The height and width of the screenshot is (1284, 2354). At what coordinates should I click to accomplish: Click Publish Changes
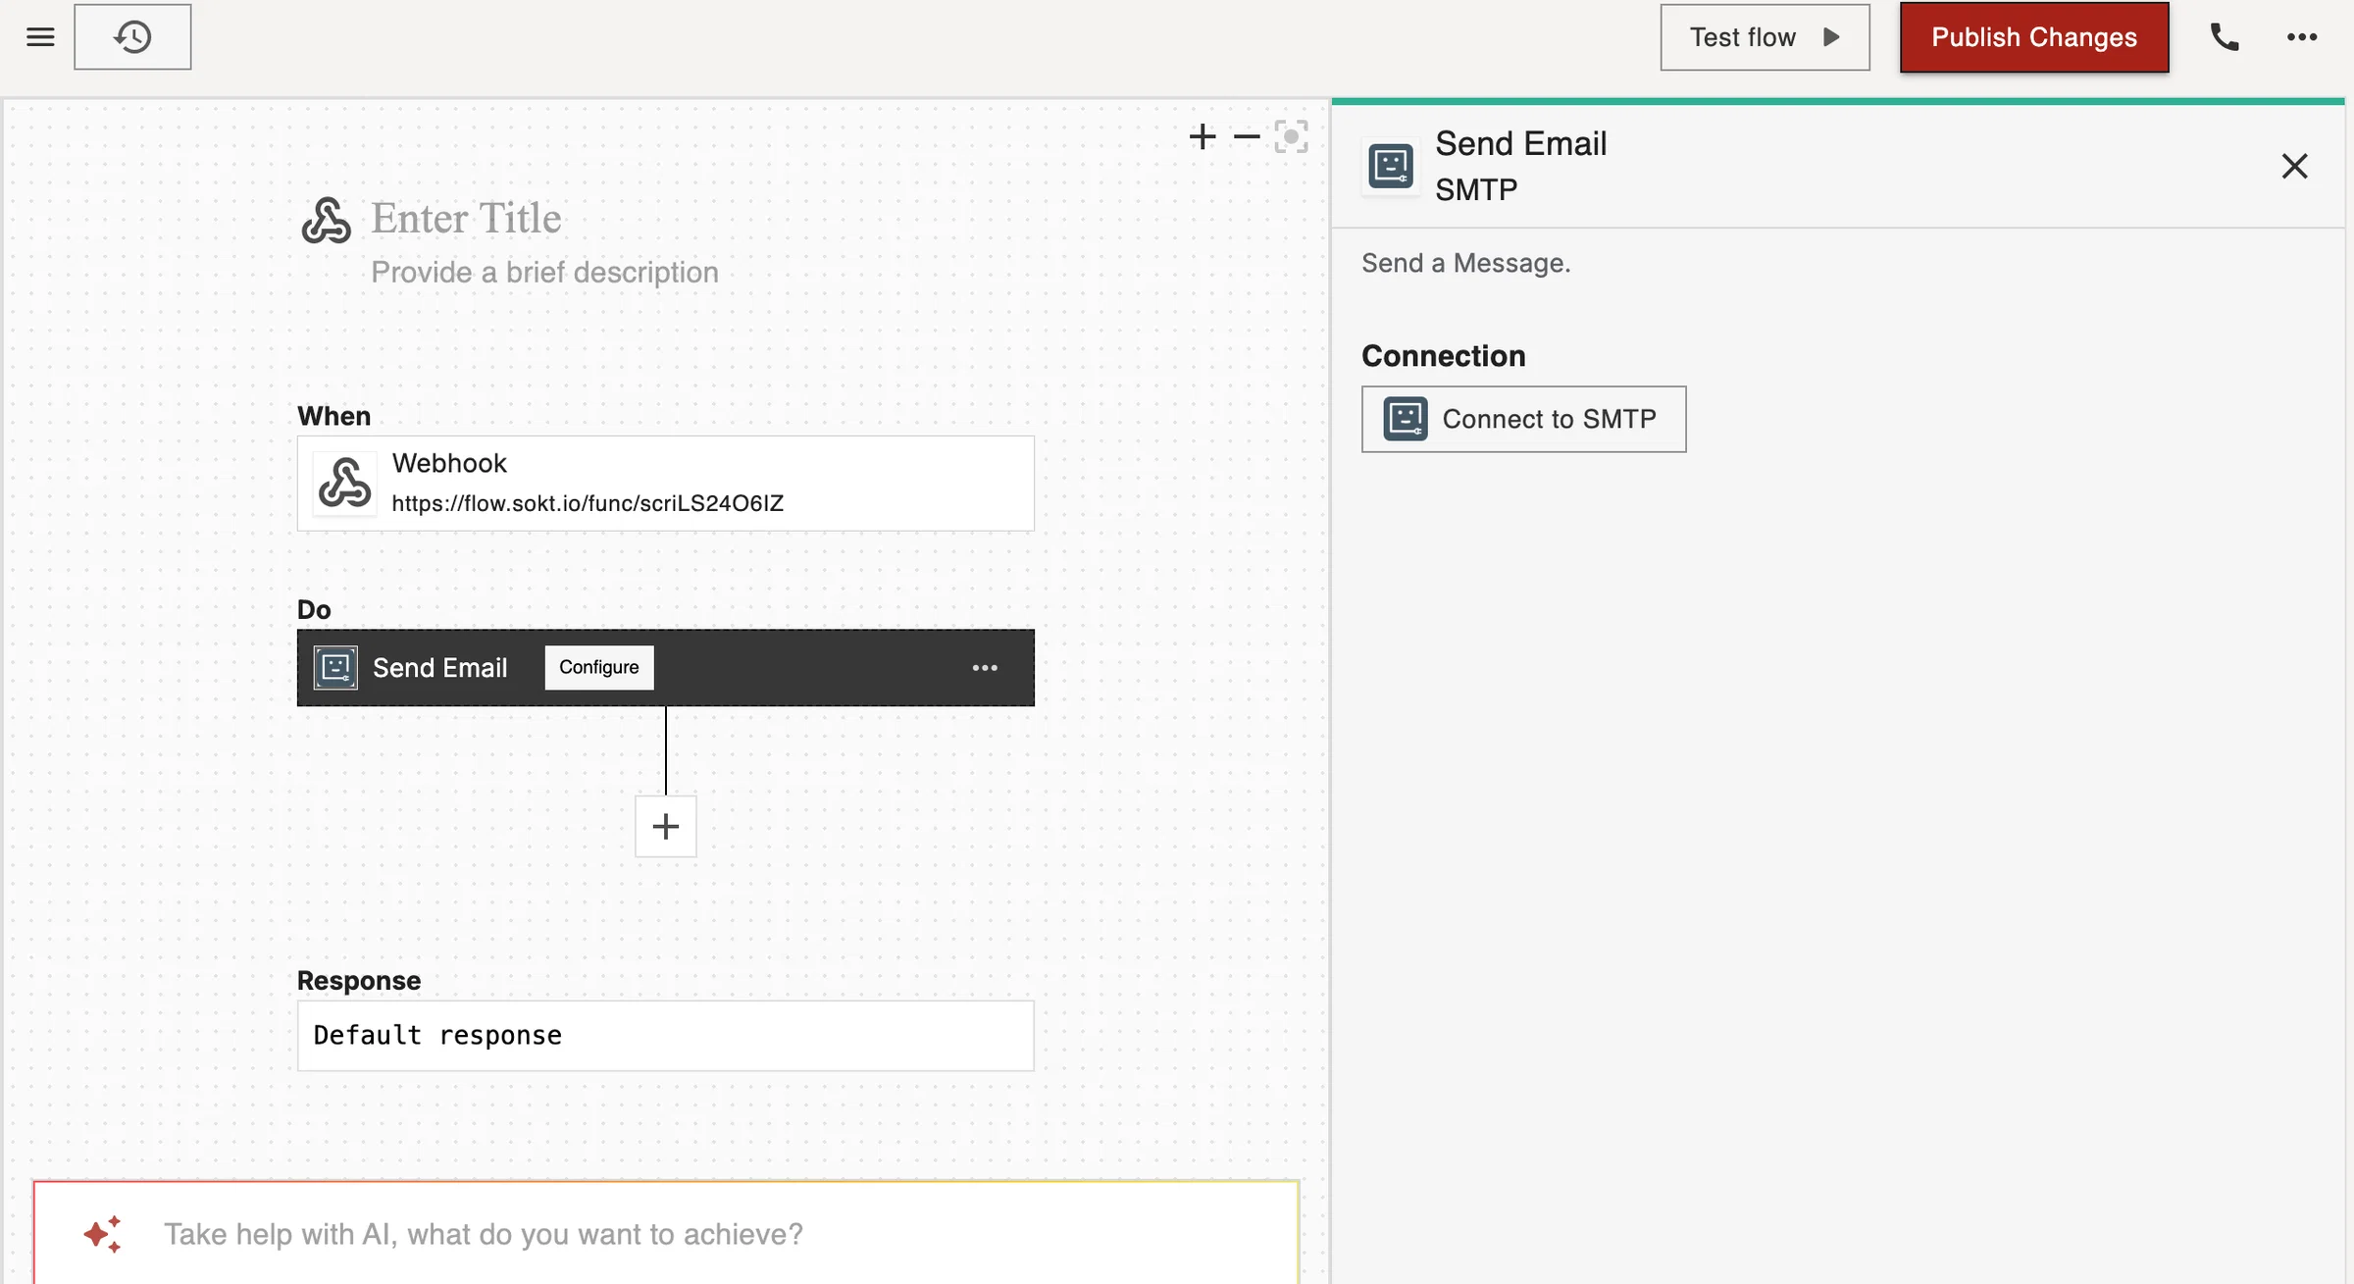point(2034,37)
